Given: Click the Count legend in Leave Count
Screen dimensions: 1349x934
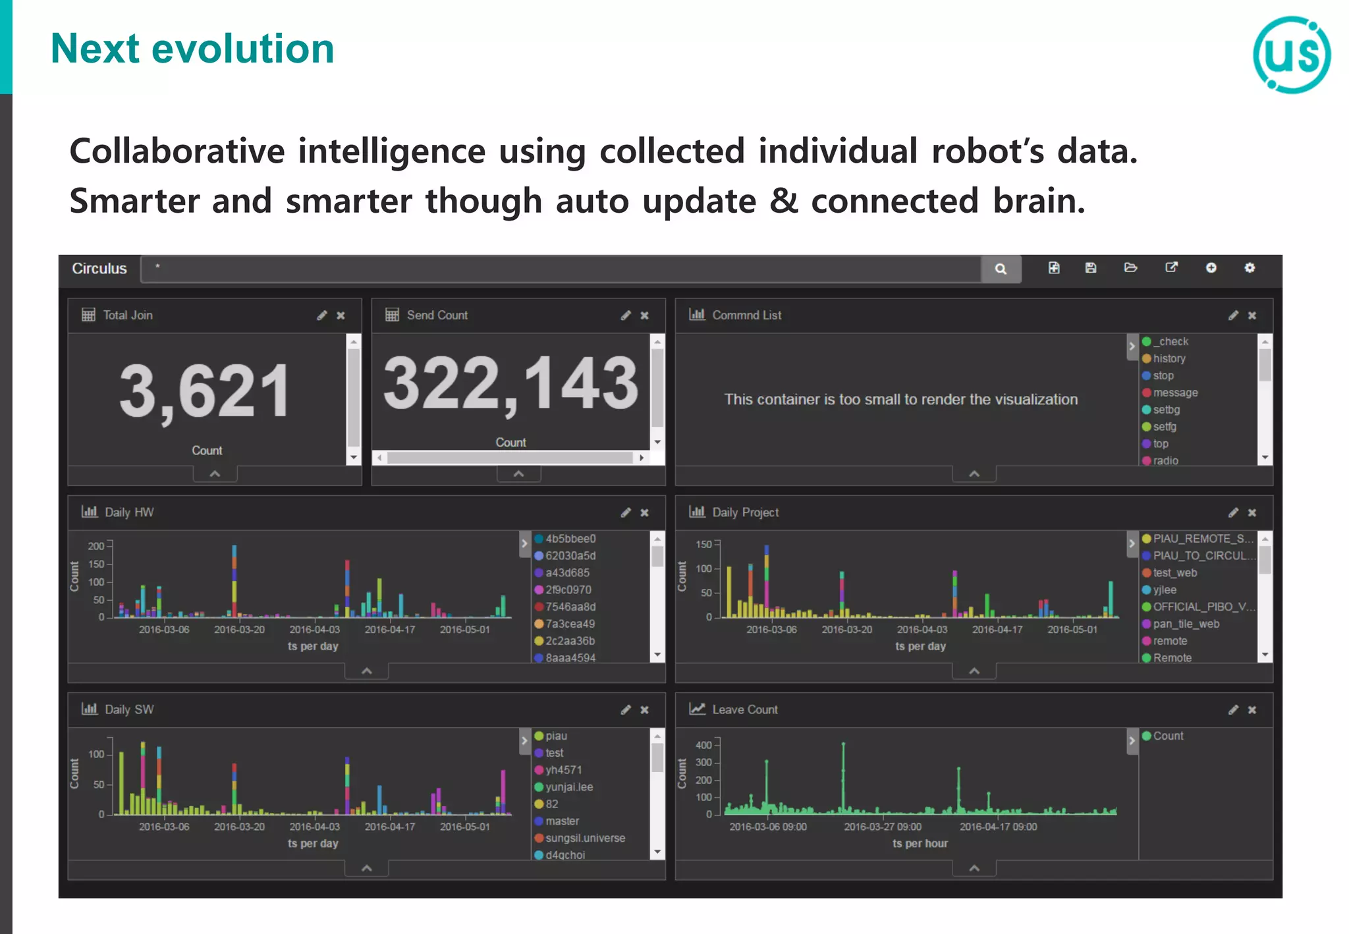Looking at the screenshot, I should click(1167, 736).
